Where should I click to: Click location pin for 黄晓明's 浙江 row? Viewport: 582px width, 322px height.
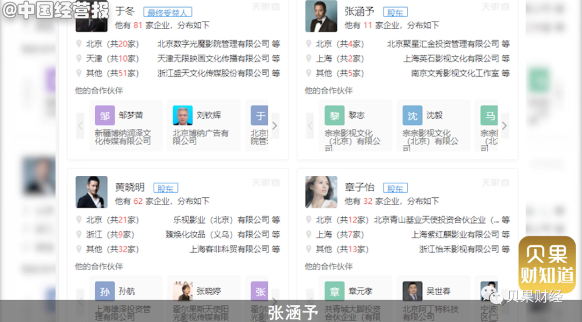coord(79,234)
